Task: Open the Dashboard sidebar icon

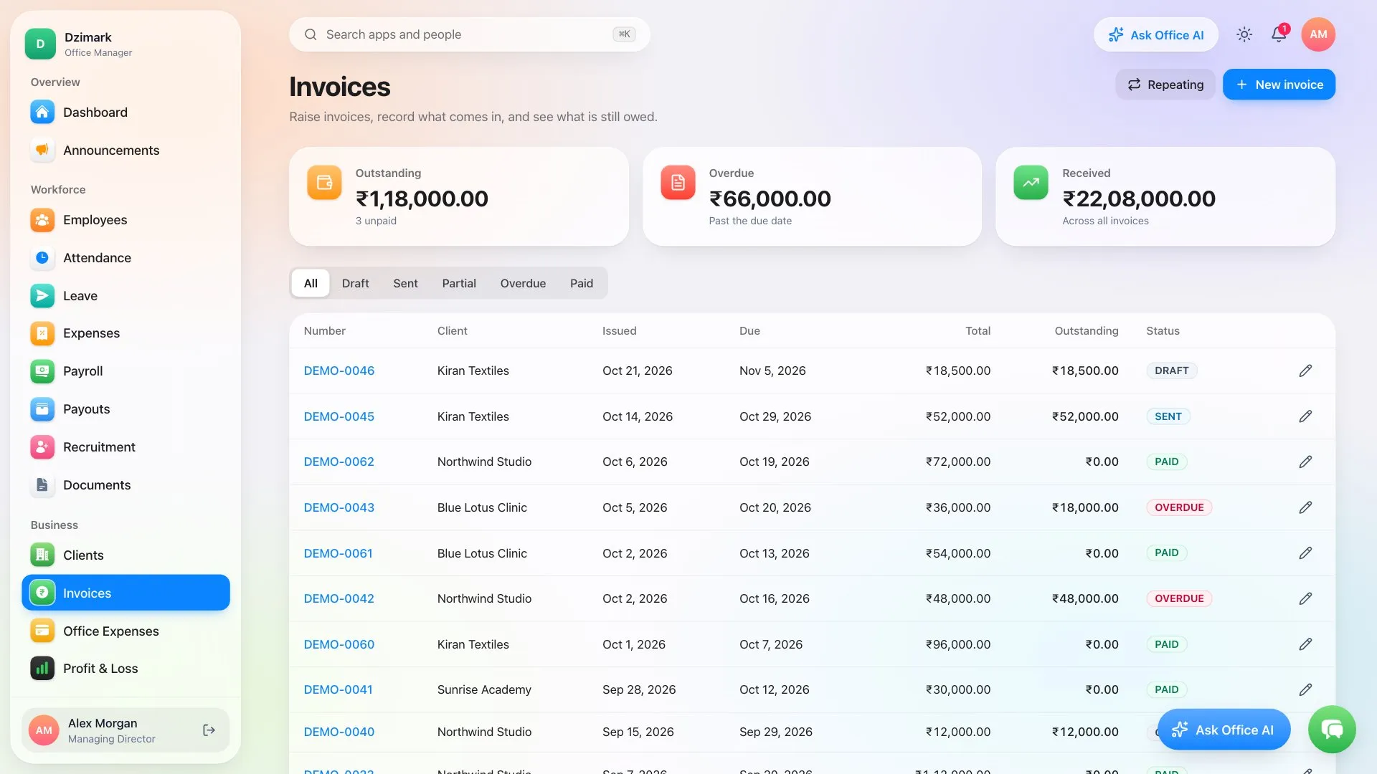Action: tap(42, 113)
